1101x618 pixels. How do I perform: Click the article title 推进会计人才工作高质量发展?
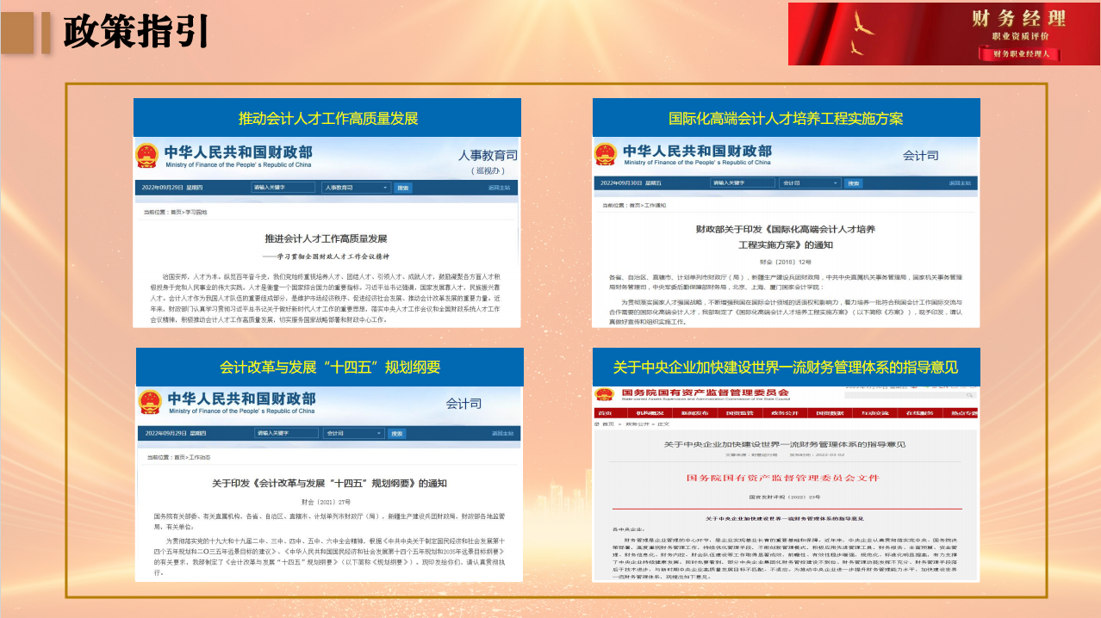[326, 238]
